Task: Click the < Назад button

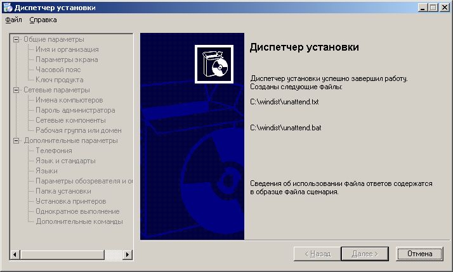Action: tap(317, 254)
